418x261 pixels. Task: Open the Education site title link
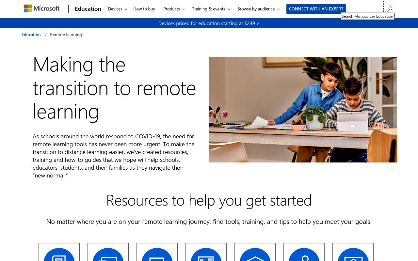(x=88, y=9)
